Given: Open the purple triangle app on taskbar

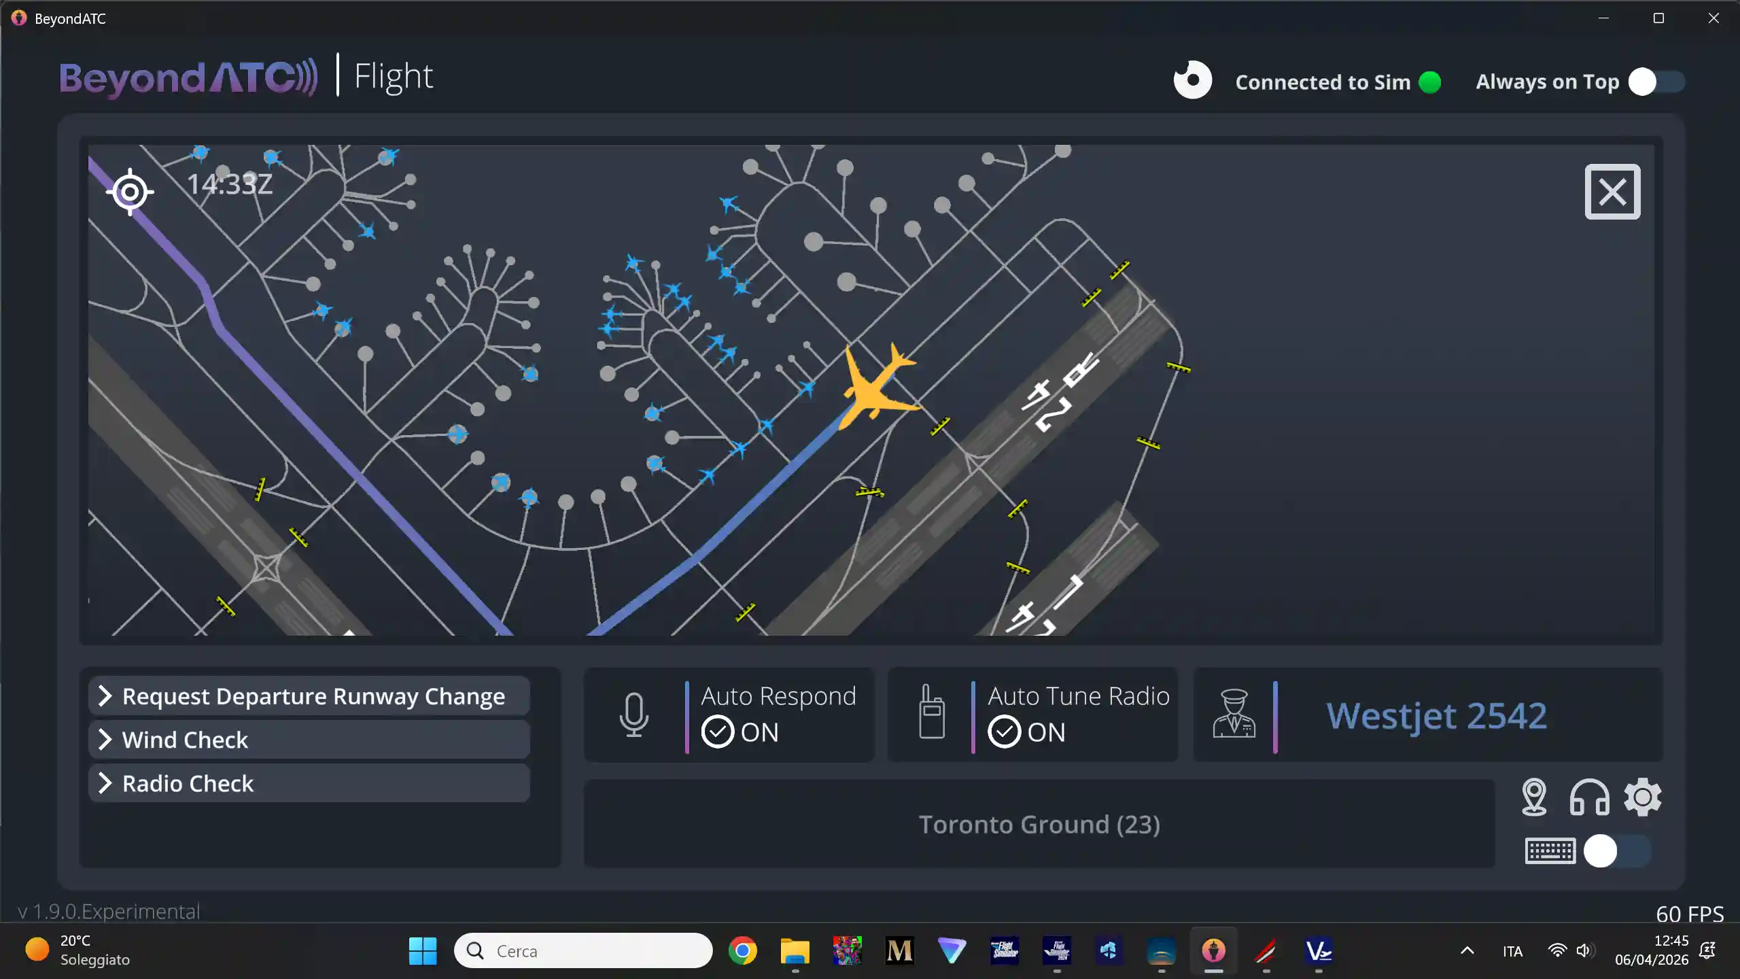Looking at the screenshot, I should pos(952,950).
